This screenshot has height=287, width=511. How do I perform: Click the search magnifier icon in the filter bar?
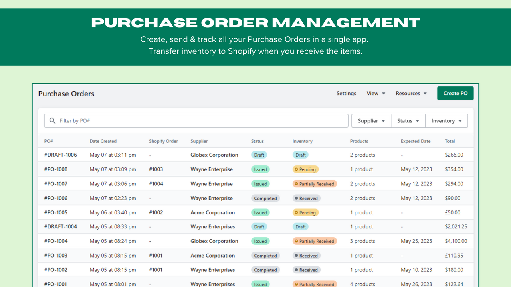coord(52,120)
